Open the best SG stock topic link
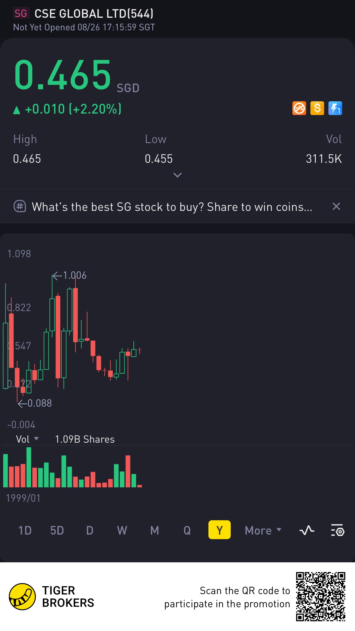The height and width of the screenshot is (631, 355). click(x=172, y=207)
